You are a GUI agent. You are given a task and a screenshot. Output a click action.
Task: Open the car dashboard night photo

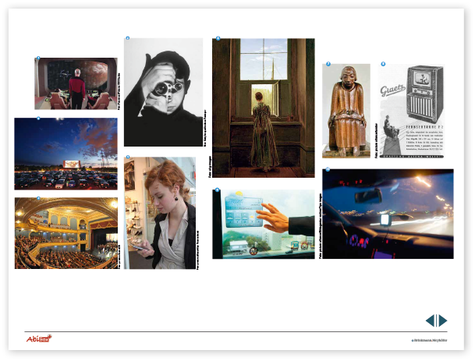388,214
